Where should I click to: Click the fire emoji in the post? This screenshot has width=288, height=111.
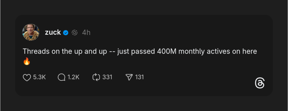27,61
